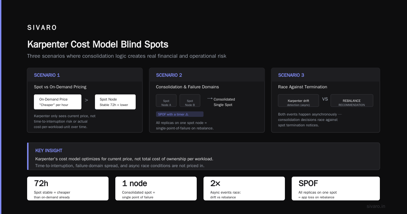Click the warning triangle icon in the SPOF badge
This screenshot has height=214, width=407.
pos(187,114)
